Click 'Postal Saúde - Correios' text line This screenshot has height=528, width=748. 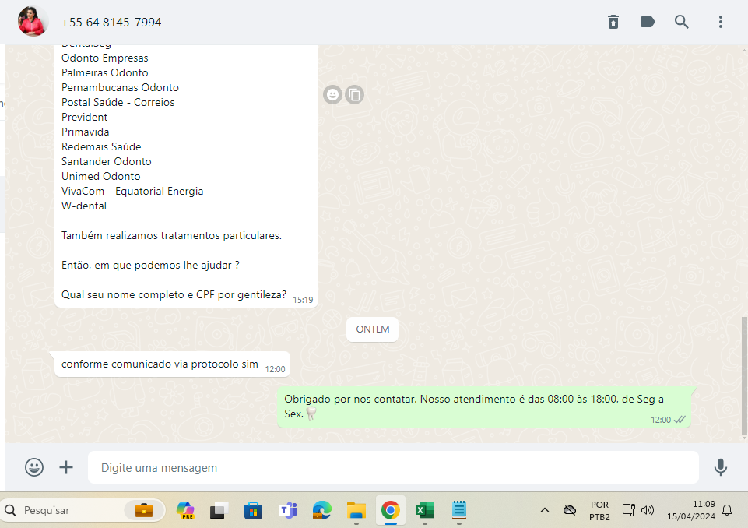click(x=118, y=103)
